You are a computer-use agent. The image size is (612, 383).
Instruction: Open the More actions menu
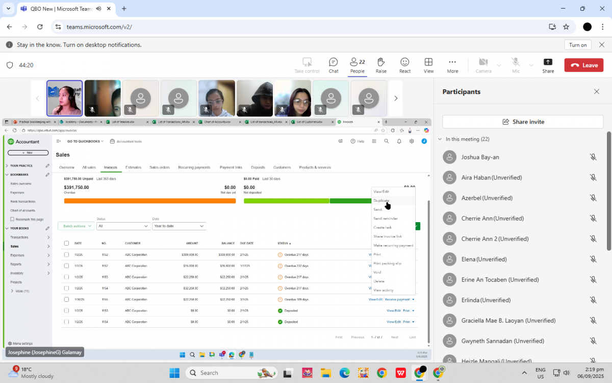(452, 65)
